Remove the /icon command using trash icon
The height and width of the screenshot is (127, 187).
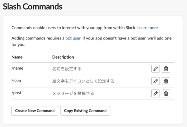(x=166, y=81)
